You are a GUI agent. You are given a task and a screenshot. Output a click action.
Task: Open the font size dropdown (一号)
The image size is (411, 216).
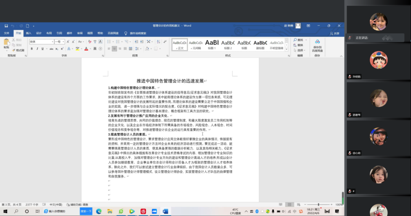point(63,41)
